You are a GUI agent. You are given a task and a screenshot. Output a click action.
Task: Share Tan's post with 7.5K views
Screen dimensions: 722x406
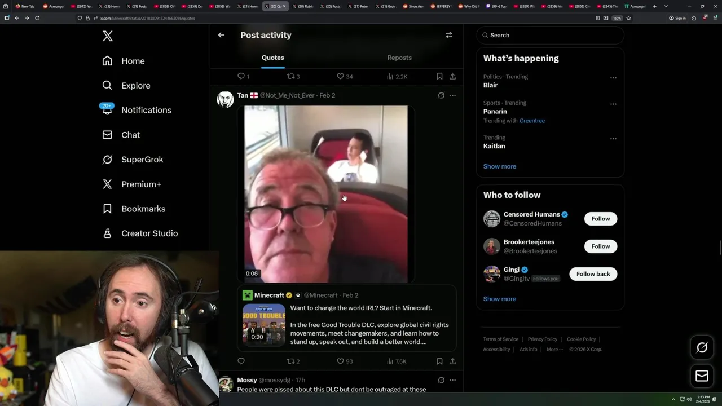(x=452, y=361)
